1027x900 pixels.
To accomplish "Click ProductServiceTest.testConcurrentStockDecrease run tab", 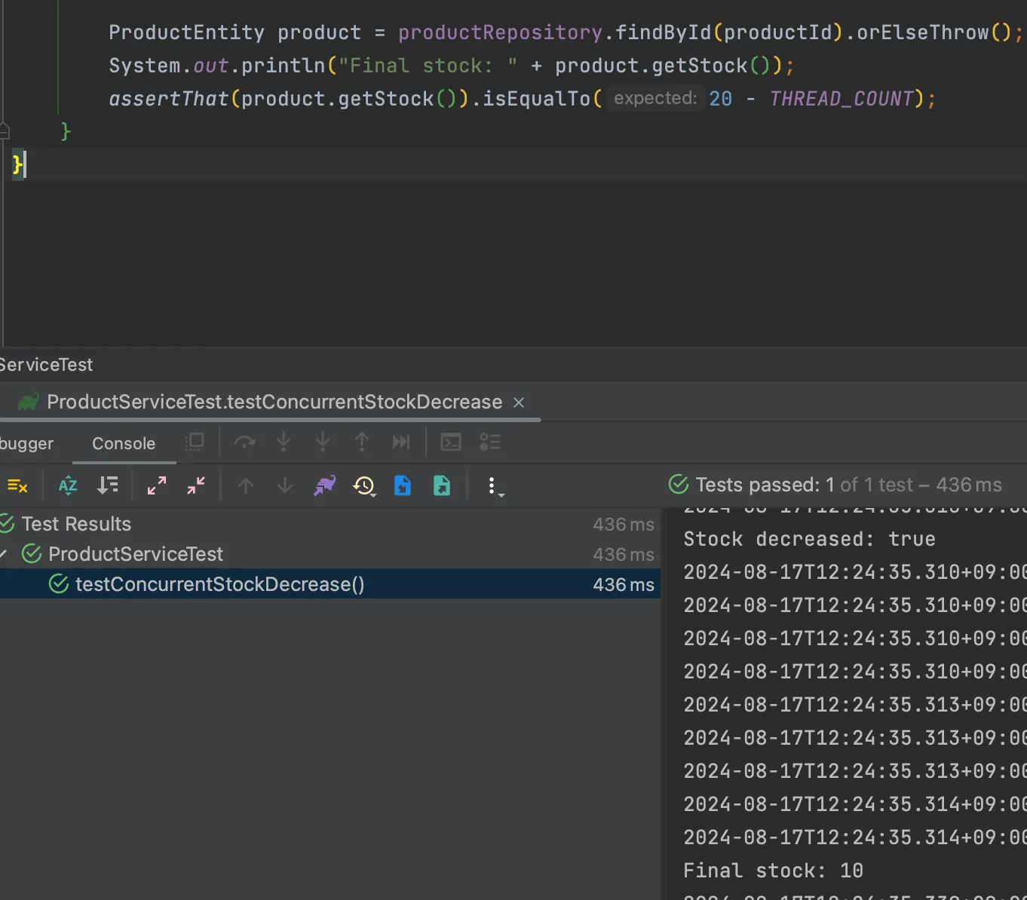I will pyautogui.click(x=274, y=403).
